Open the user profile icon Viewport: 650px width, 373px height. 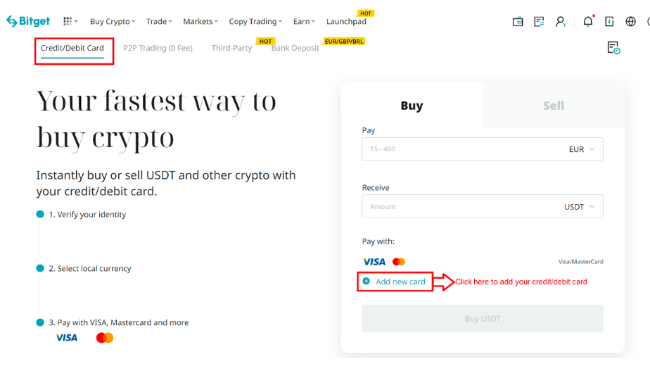click(560, 21)
